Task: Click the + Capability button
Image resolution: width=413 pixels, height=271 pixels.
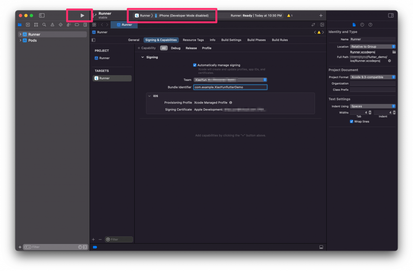Action: [x=147, y=48]
